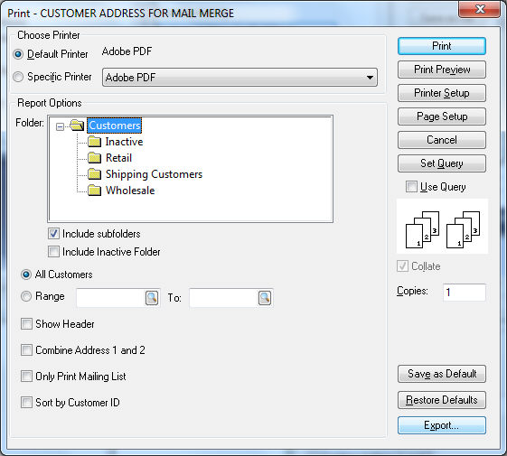The image size is (507, 456).
Task: Enable Include Inactive Folder checkbox
Action: pyautogui.click(x=53, y=251)
